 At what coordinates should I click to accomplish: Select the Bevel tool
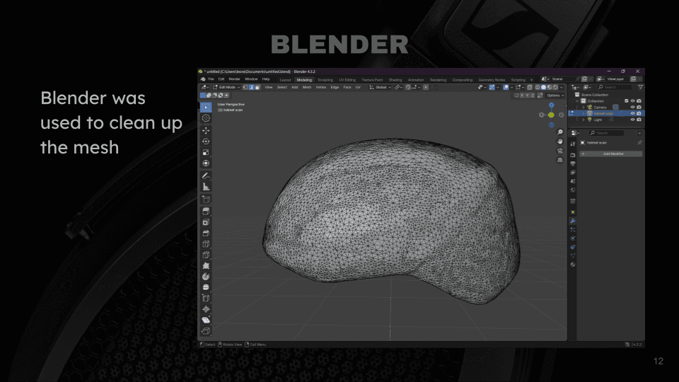[206, 233]
